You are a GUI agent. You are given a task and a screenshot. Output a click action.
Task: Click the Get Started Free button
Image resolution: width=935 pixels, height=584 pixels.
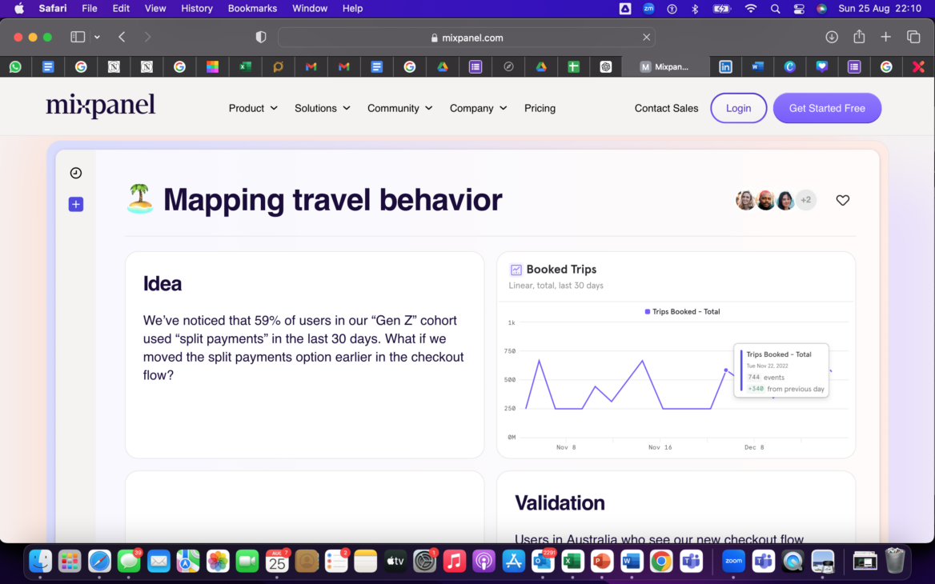click(x=827, y=108)
